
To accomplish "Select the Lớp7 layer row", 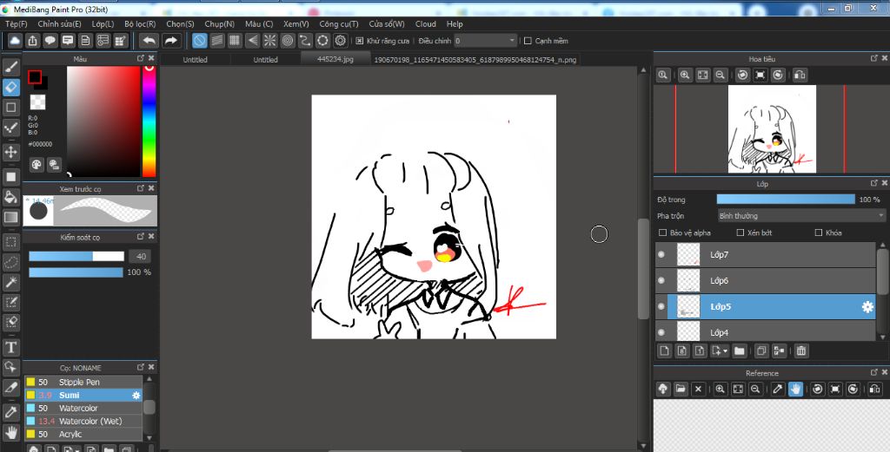I will point(766,254).
